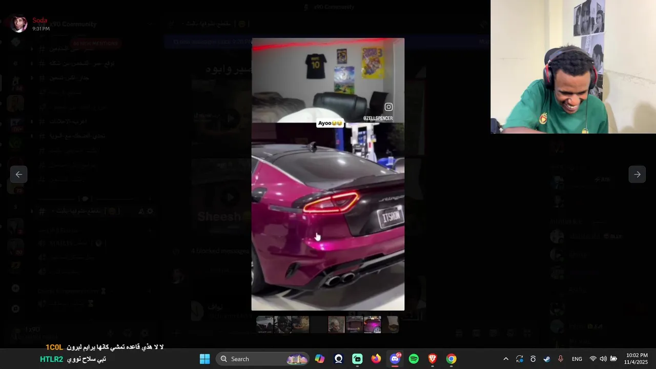This screenshot has height=369, width=656.
Task: Open Soda's avatar at the top left
Action: 19,24
